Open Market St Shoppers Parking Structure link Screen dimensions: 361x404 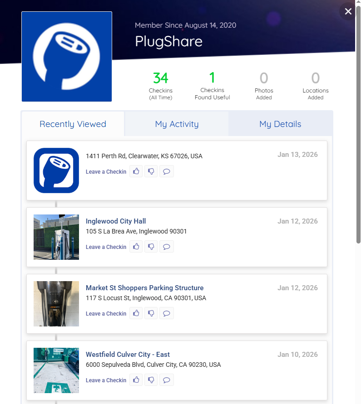(x=144, y=288)
